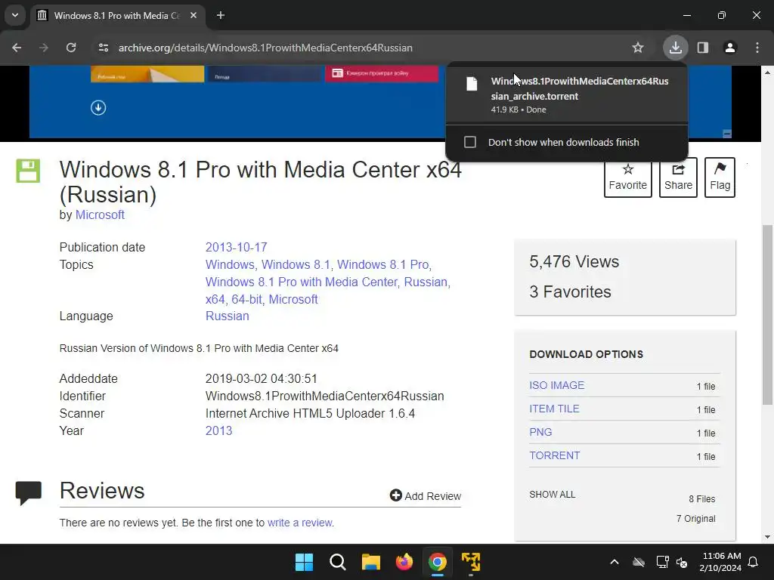Open the Year 2013 link
This screenshot has height=580, width=774.
point(218,430)
